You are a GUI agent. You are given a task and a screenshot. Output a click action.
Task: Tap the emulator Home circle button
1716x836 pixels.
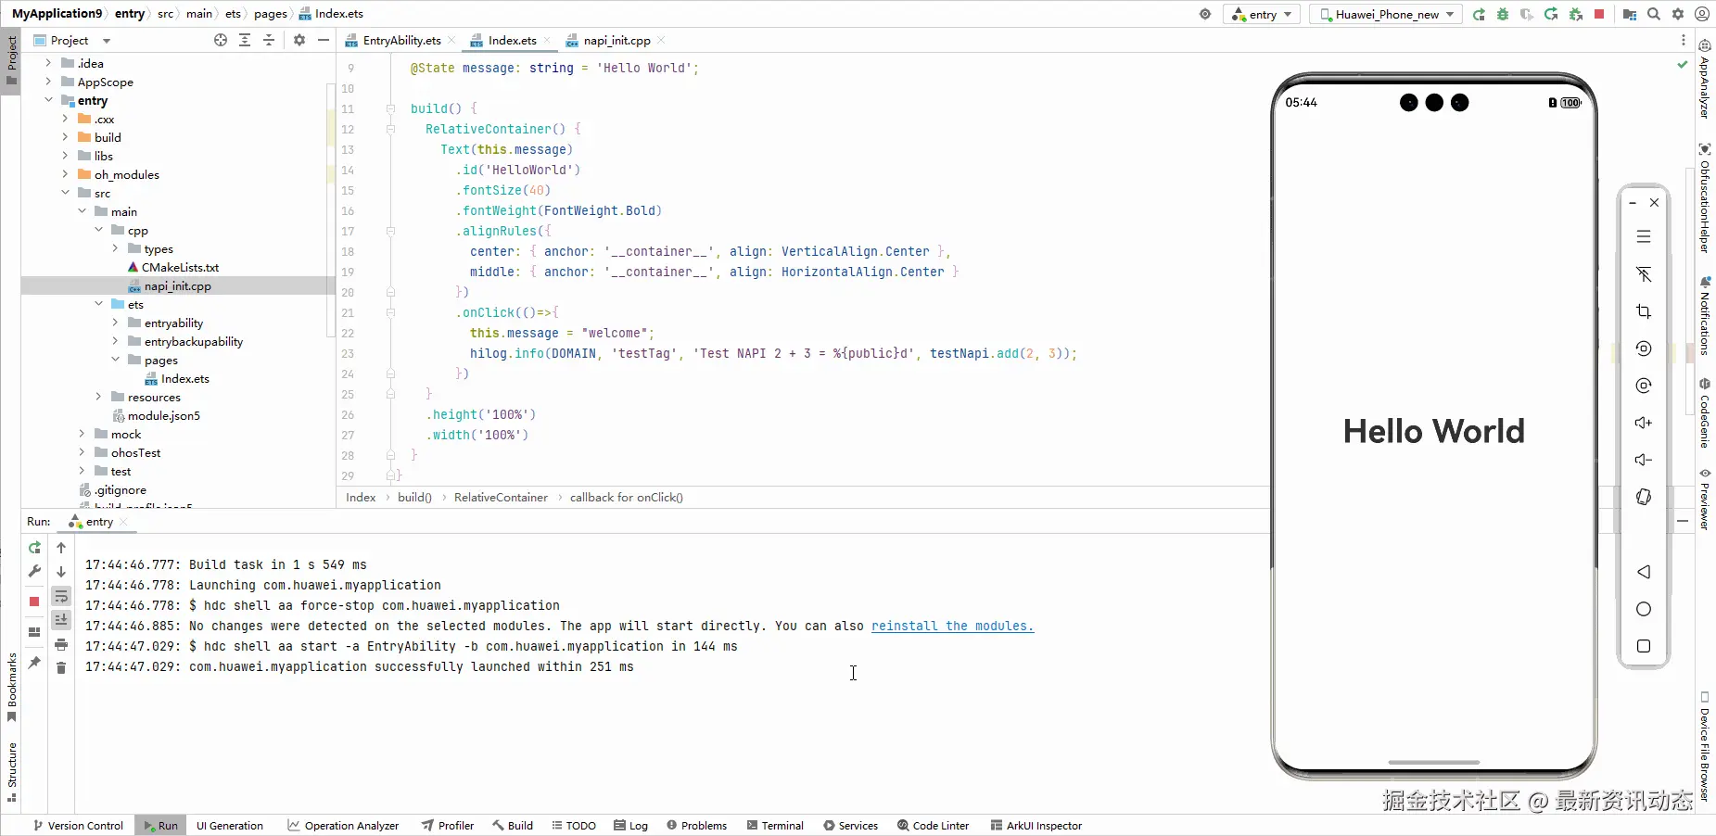click(1644, 609)
